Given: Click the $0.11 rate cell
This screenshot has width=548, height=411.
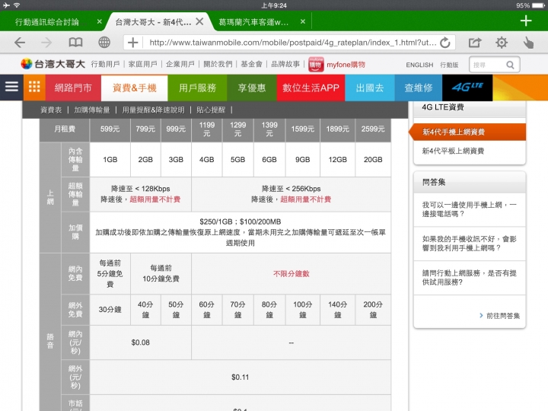Looking at the screenshot, I should 240,377.
